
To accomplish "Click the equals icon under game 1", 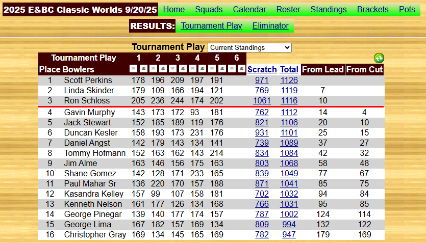I will pos(133,69).
